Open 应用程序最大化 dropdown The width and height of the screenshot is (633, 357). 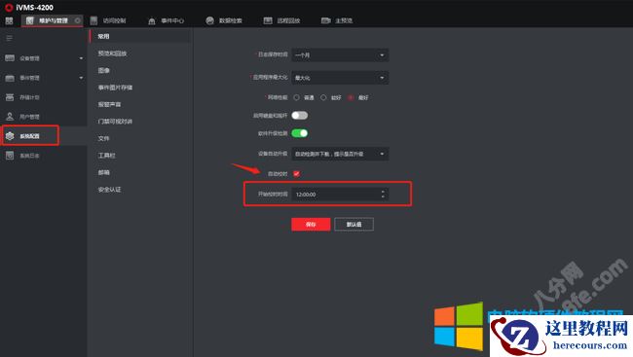[x=340, y=78]
